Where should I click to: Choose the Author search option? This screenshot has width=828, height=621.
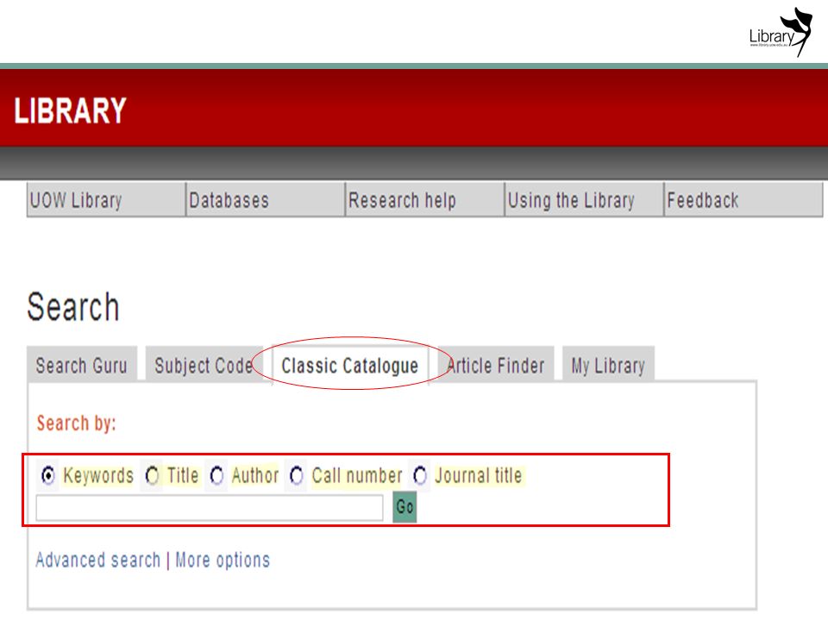tap(216, 475)
